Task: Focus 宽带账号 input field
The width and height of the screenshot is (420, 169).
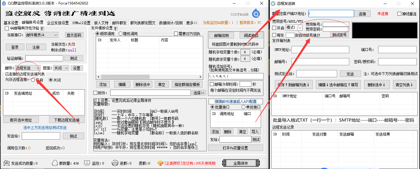Action: click(x=336, y=24)
